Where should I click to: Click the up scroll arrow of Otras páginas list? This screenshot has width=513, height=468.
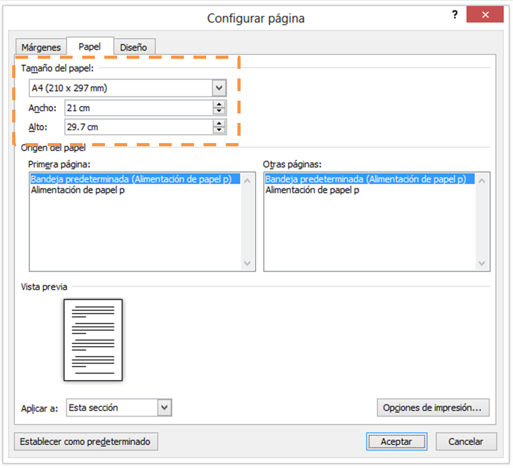[482, 180]
